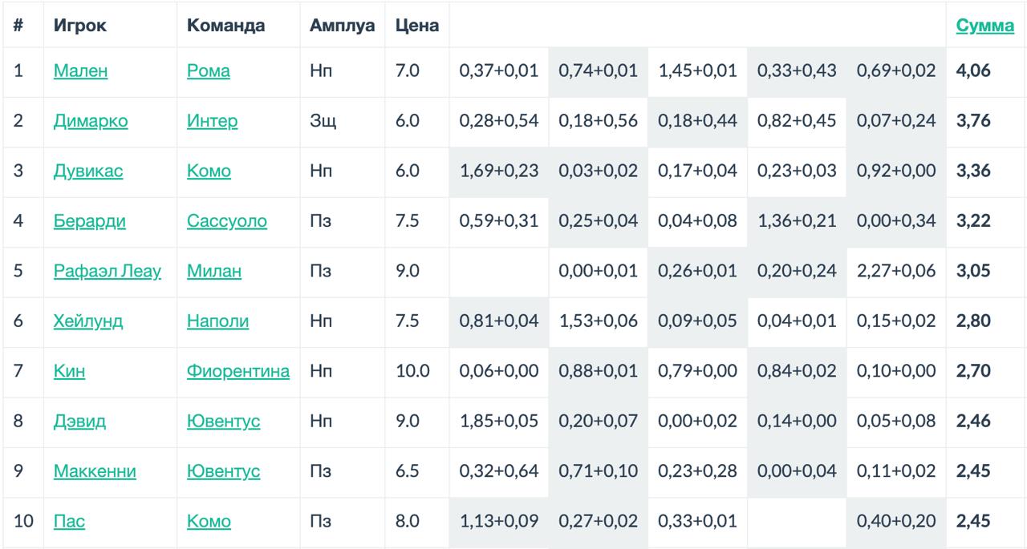Open Дэвид player profile
This screenshot has width=1027, height=549.
pyautogui.click(x=79, y=422)
